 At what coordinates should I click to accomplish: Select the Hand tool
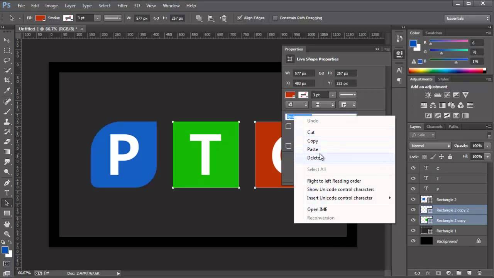tap(7, 224)
